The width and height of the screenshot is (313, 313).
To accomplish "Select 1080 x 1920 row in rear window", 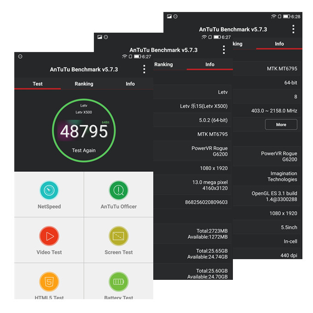I will point(267,213).
